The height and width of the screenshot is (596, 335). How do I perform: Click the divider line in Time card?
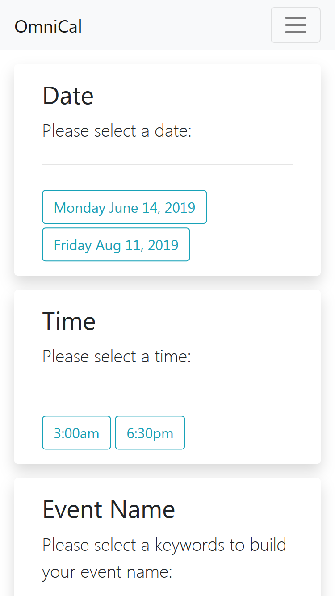[x=167, y=390]
